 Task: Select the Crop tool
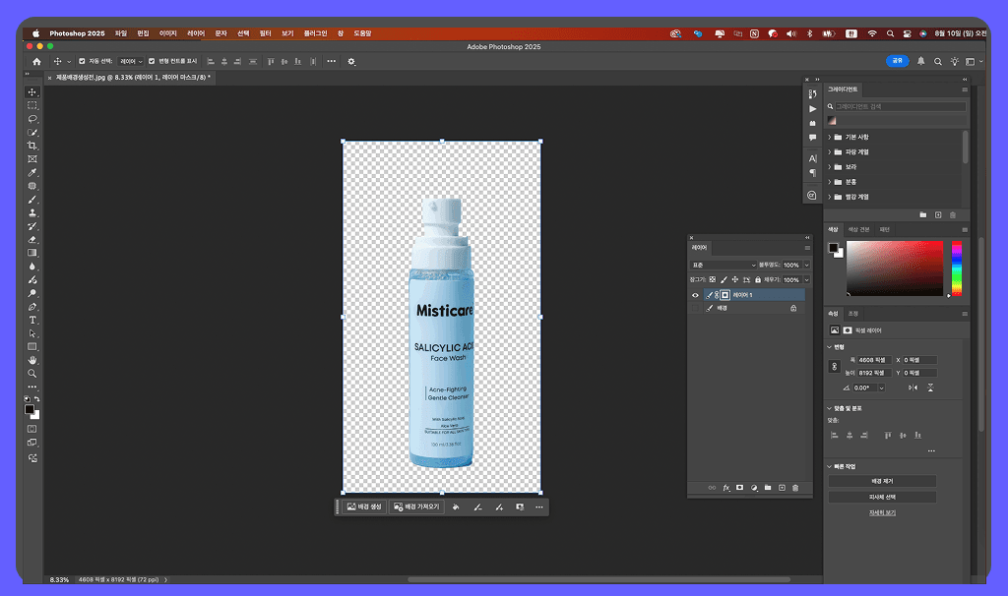point(32,146)
